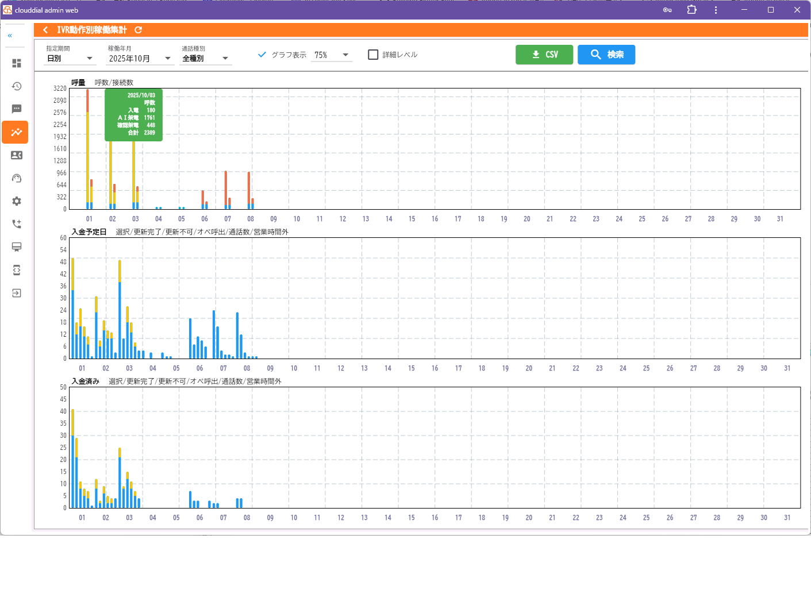
Task: Go back using the header arrow
Action: point(45,30)
